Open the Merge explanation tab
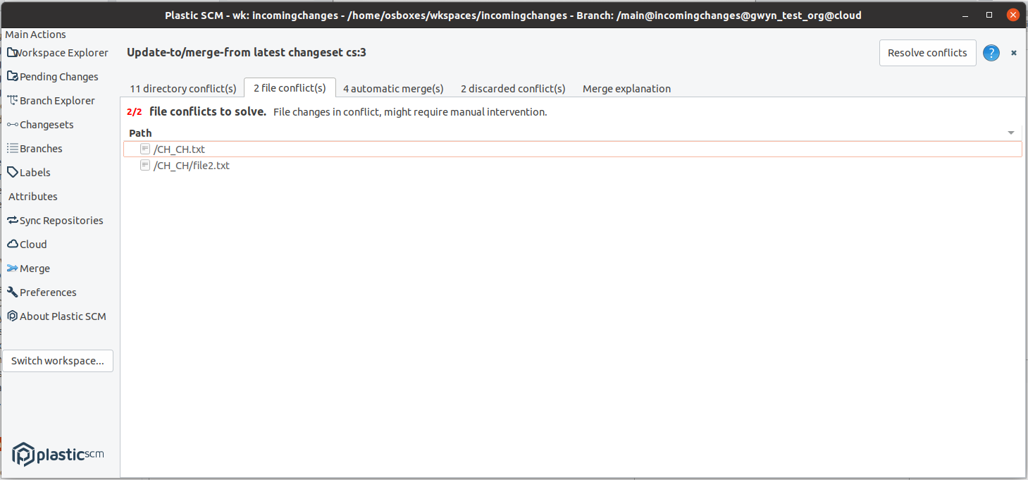 tap(626, 88)
